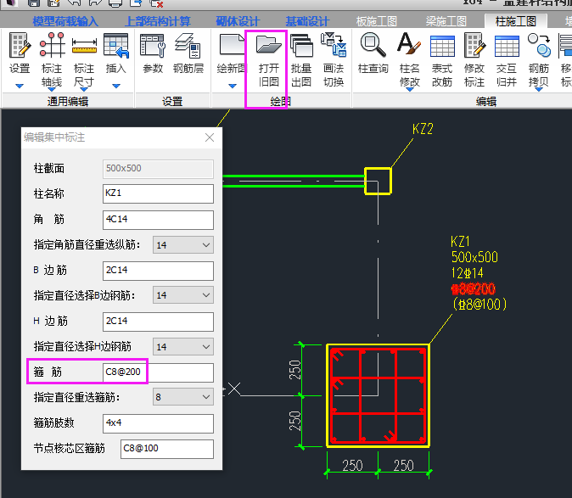572x498 pixels.
Task: Open 指定直径选择B边钢筋 dropdown
Action: tap(183, 295)
